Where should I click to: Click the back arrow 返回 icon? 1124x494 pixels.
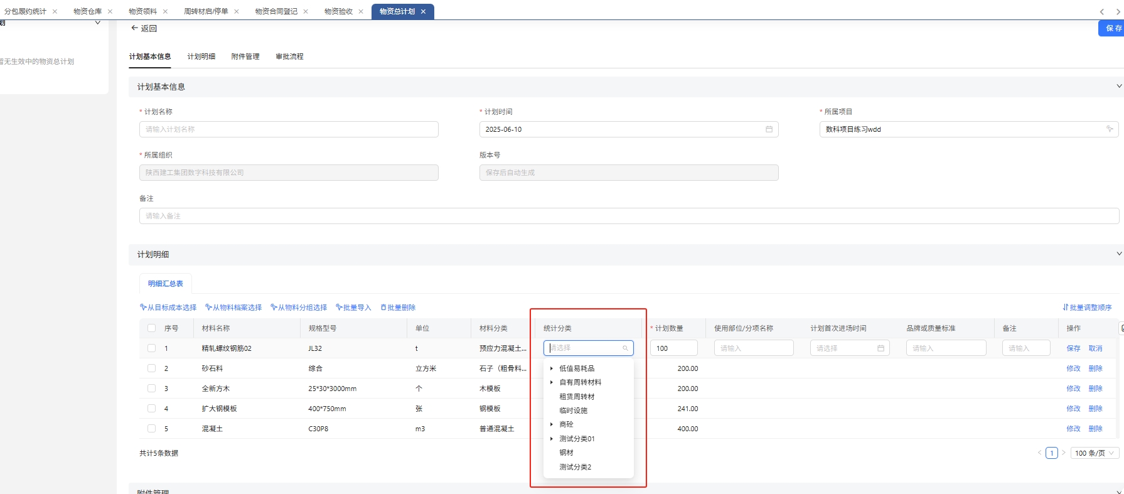pyautogui.click(x=134, y=28)
